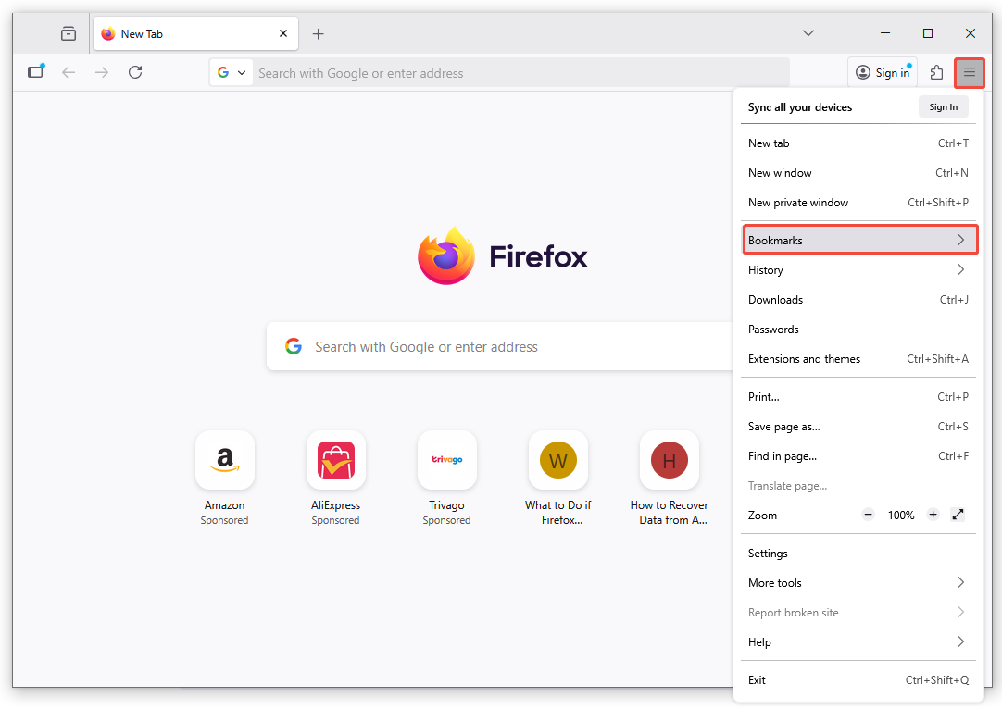1002x709 pixels.
Task: Open the search engine dropdown arrow
Action: point(242,72)
